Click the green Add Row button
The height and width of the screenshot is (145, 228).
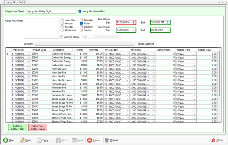[x=17, y=127]
